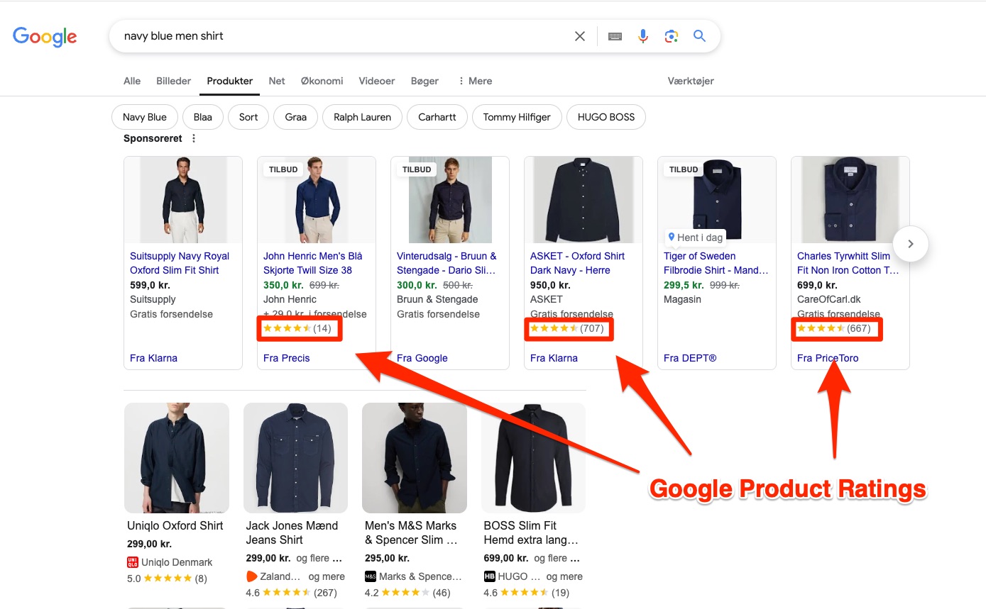Image resolution: width=986 pixels, height=609 pixels.
Task: Click the John Henric shirt thumbnail
Action: point(317,200)
